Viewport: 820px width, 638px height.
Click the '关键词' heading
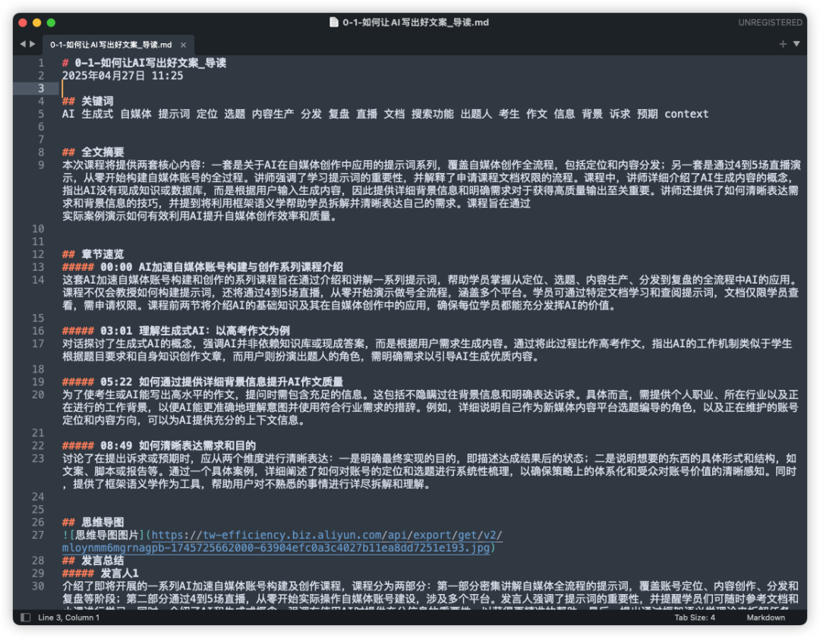tap(97, 102)
